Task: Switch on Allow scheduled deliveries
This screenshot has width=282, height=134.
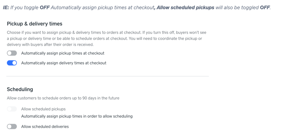Action: (12, 127)
